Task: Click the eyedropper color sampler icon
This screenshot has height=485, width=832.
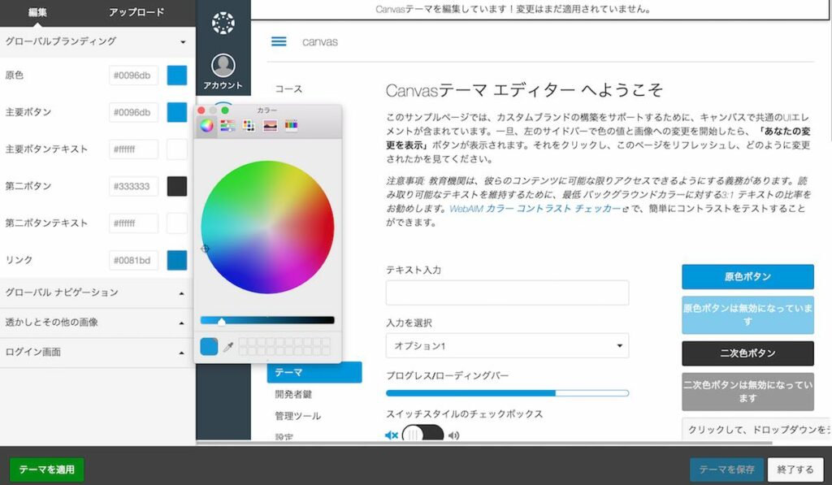Action: [228, 347]
